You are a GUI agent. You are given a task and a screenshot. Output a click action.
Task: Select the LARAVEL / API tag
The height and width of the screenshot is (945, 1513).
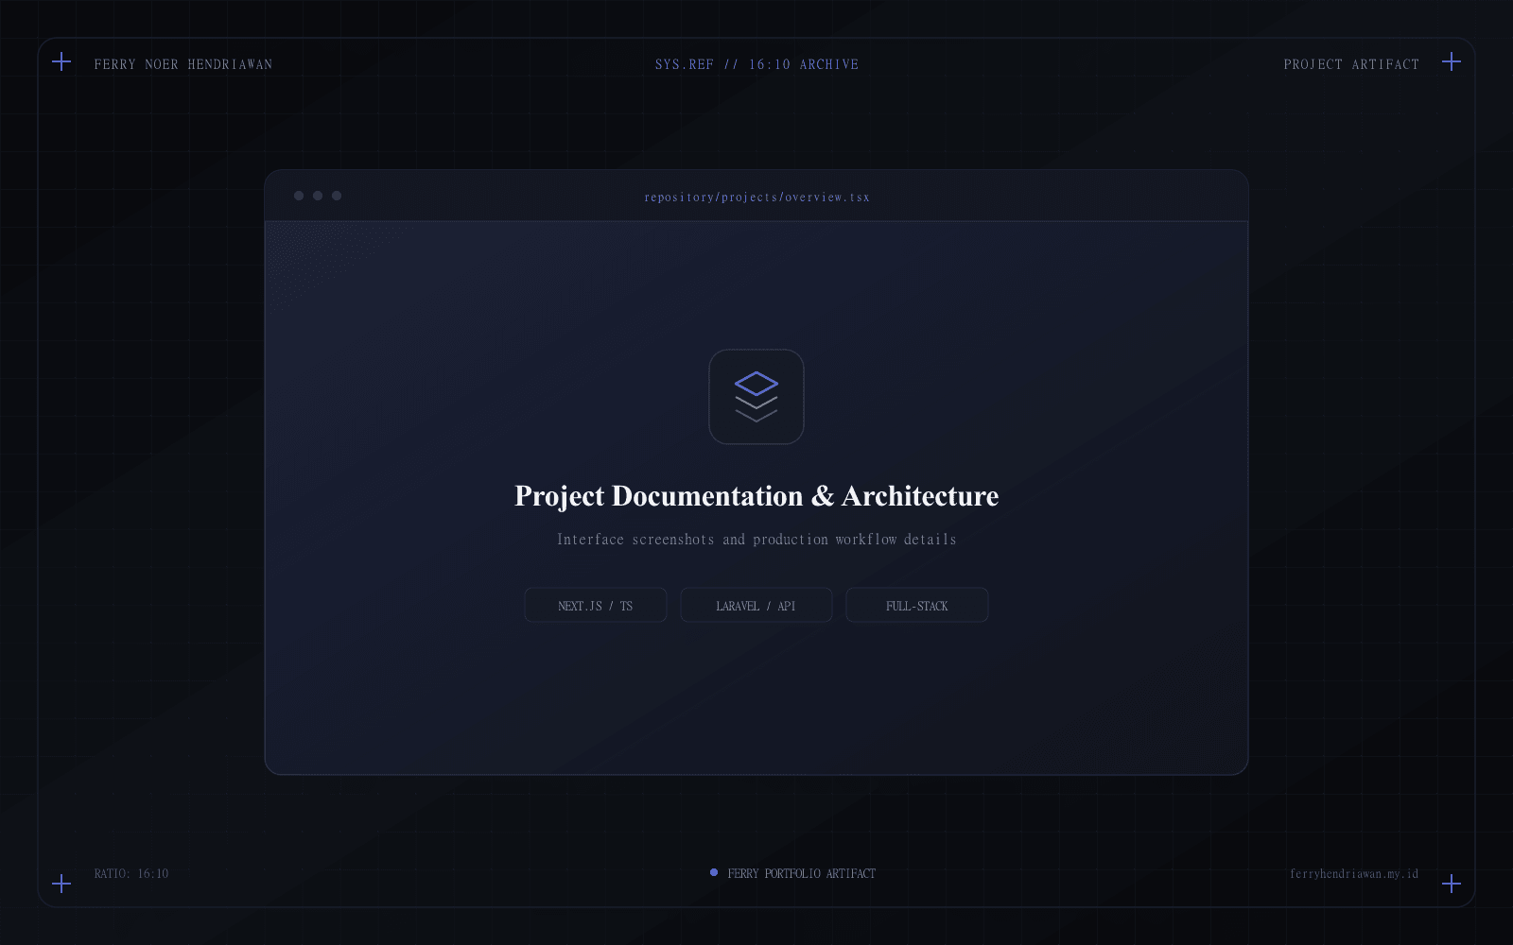pyautogui.click(x=756, y=606)
